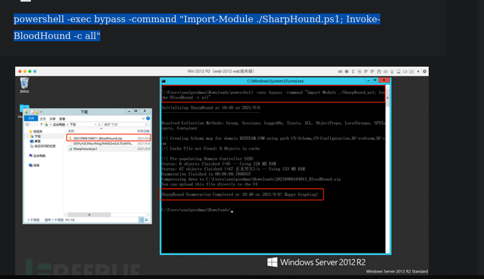The height and width of the screenshot is (279, 484).
Task: Click the keyboard icon in the VM toolbar
Action: coord(340,72)
